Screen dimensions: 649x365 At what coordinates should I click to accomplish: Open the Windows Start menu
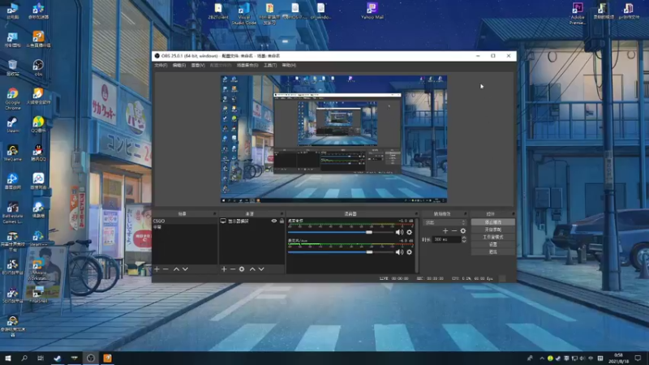pyautogui.click(x=7, y=358)
